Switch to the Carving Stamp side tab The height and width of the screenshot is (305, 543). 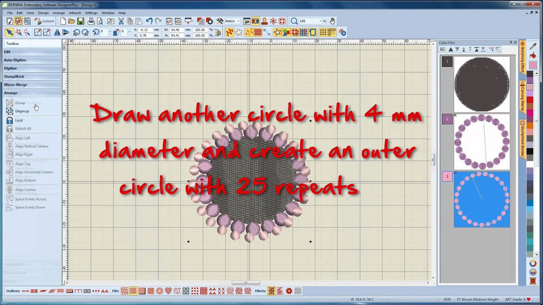(x=523, y=96)
